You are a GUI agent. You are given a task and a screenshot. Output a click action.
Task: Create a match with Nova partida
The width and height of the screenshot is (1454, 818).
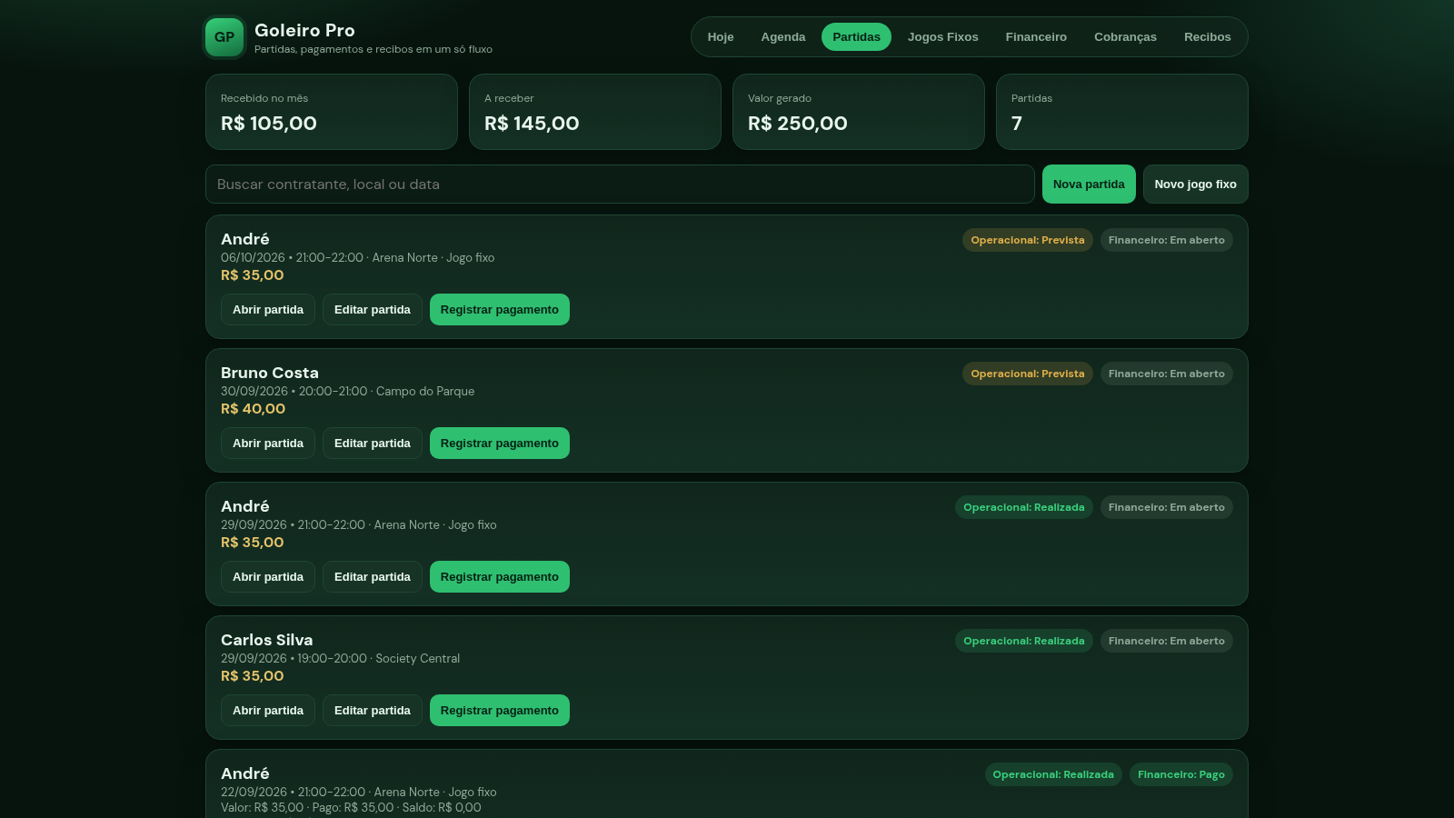(x=1089, y=184)
